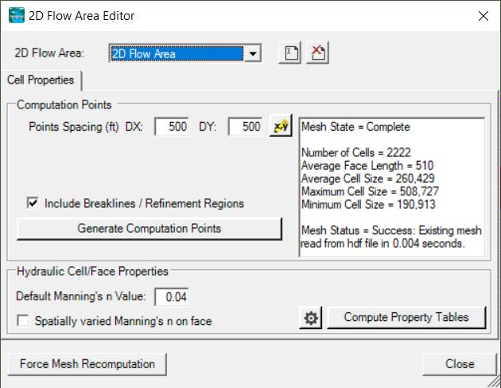
Task: Click 'Minimum Cell Size = 190,913' text
Action: click(368, 204)
